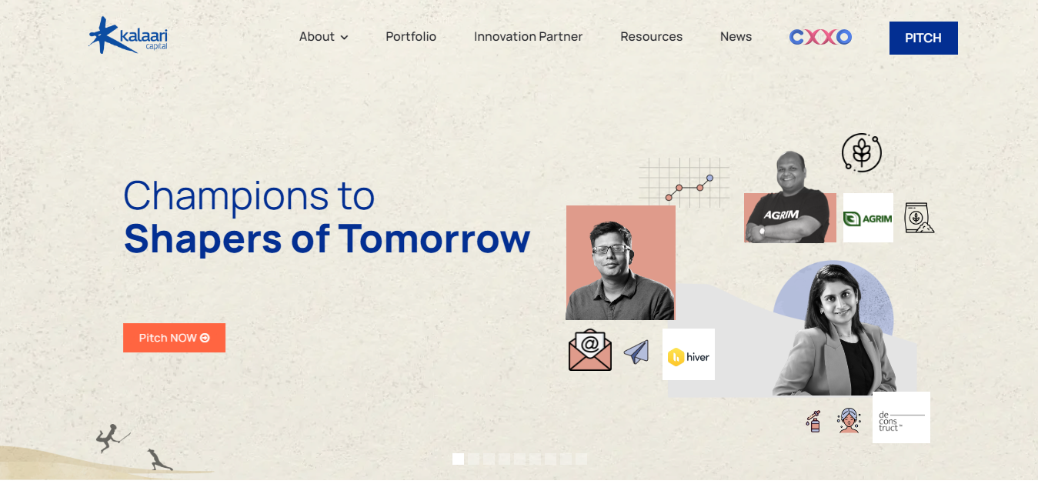This screenshot has width=1038, height=484.
Task: Click the paper plane send icon
Action: [x=636, y=352]
